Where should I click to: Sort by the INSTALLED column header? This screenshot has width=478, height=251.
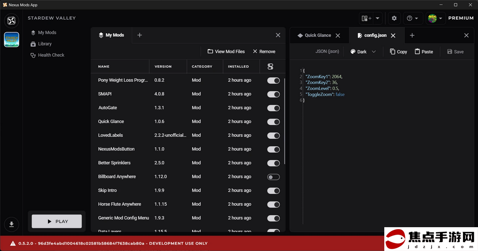(x=239, y=66)
